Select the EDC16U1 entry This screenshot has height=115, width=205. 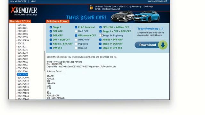pyautogui.click(x=22, y=47)
